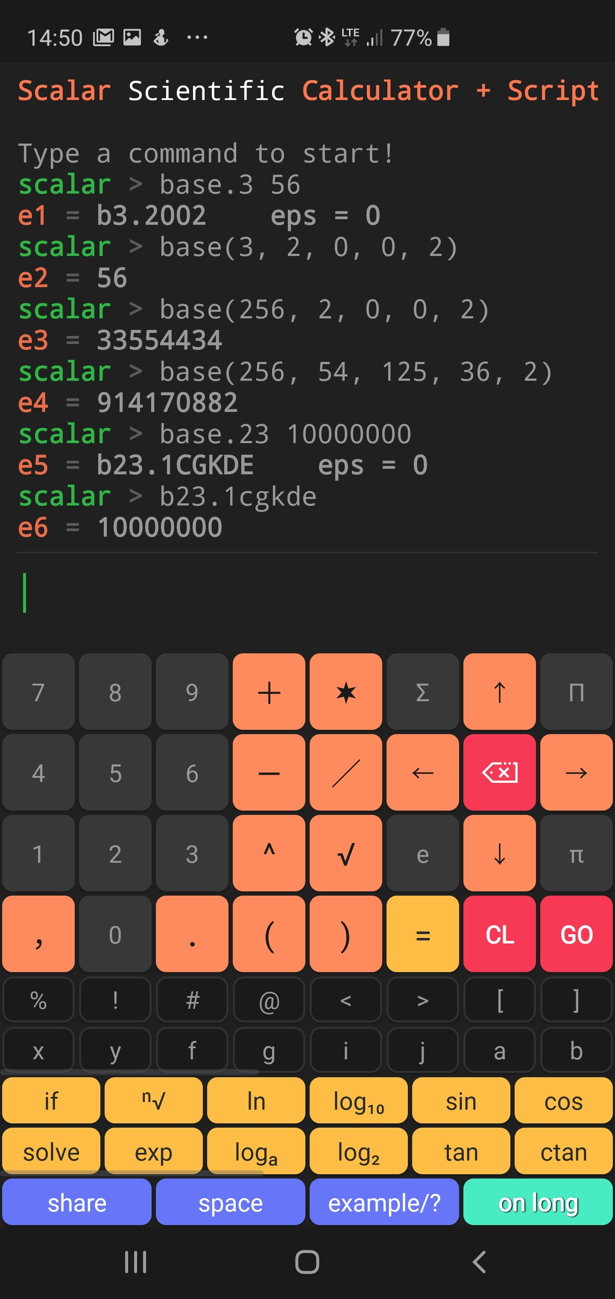615x1299 pixels.
Task: Tap the down arrow history key
Action: tap(500, 853)
